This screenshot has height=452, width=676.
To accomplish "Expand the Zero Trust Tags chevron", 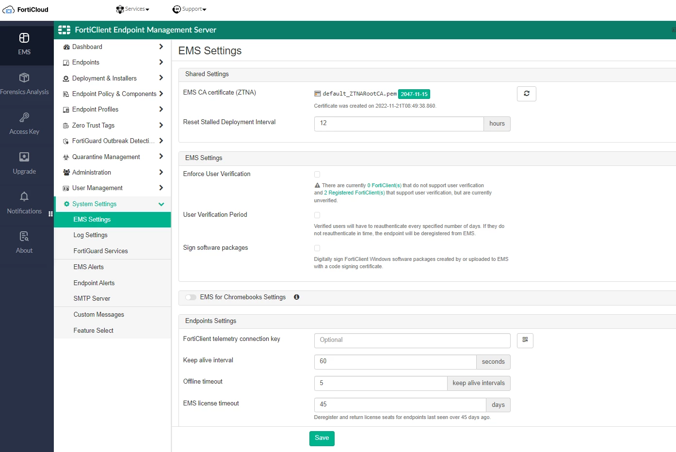I will (161, 125).
